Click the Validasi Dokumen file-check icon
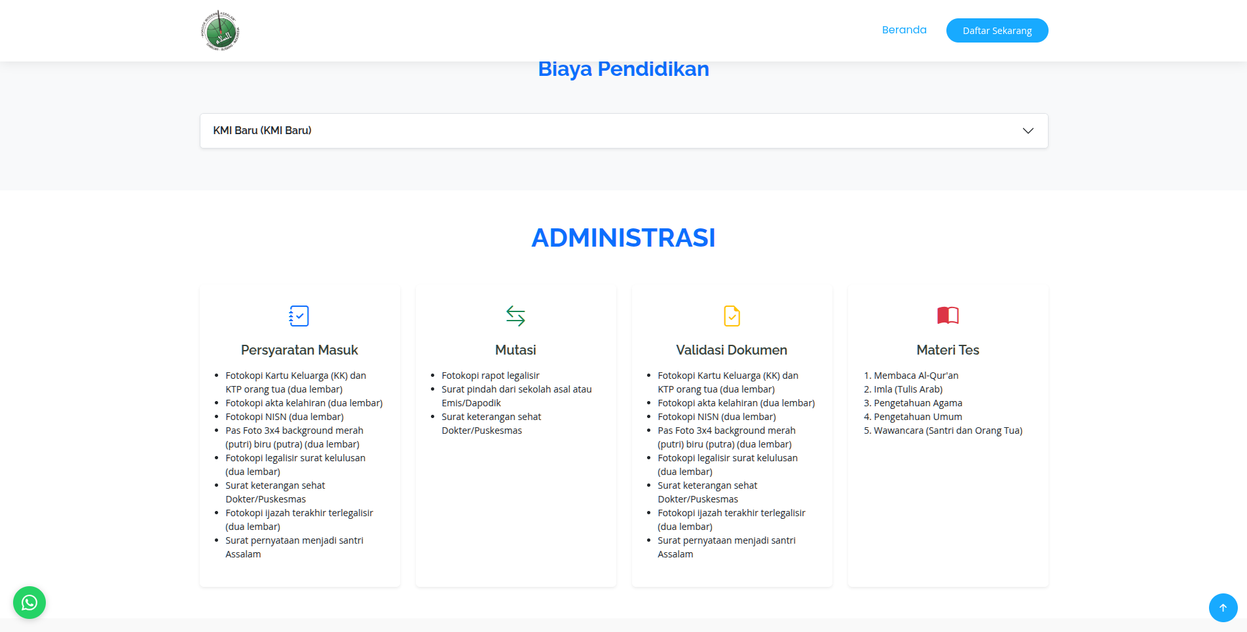 732,316
